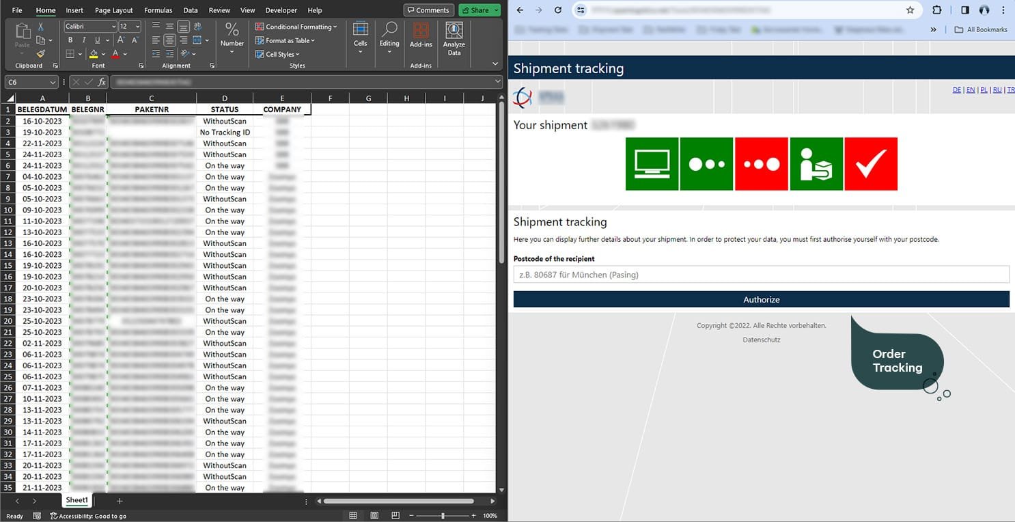Add a new sheet with plus icon
Viewport: 1015px width, 522px height.
click(x=120, y=501)
